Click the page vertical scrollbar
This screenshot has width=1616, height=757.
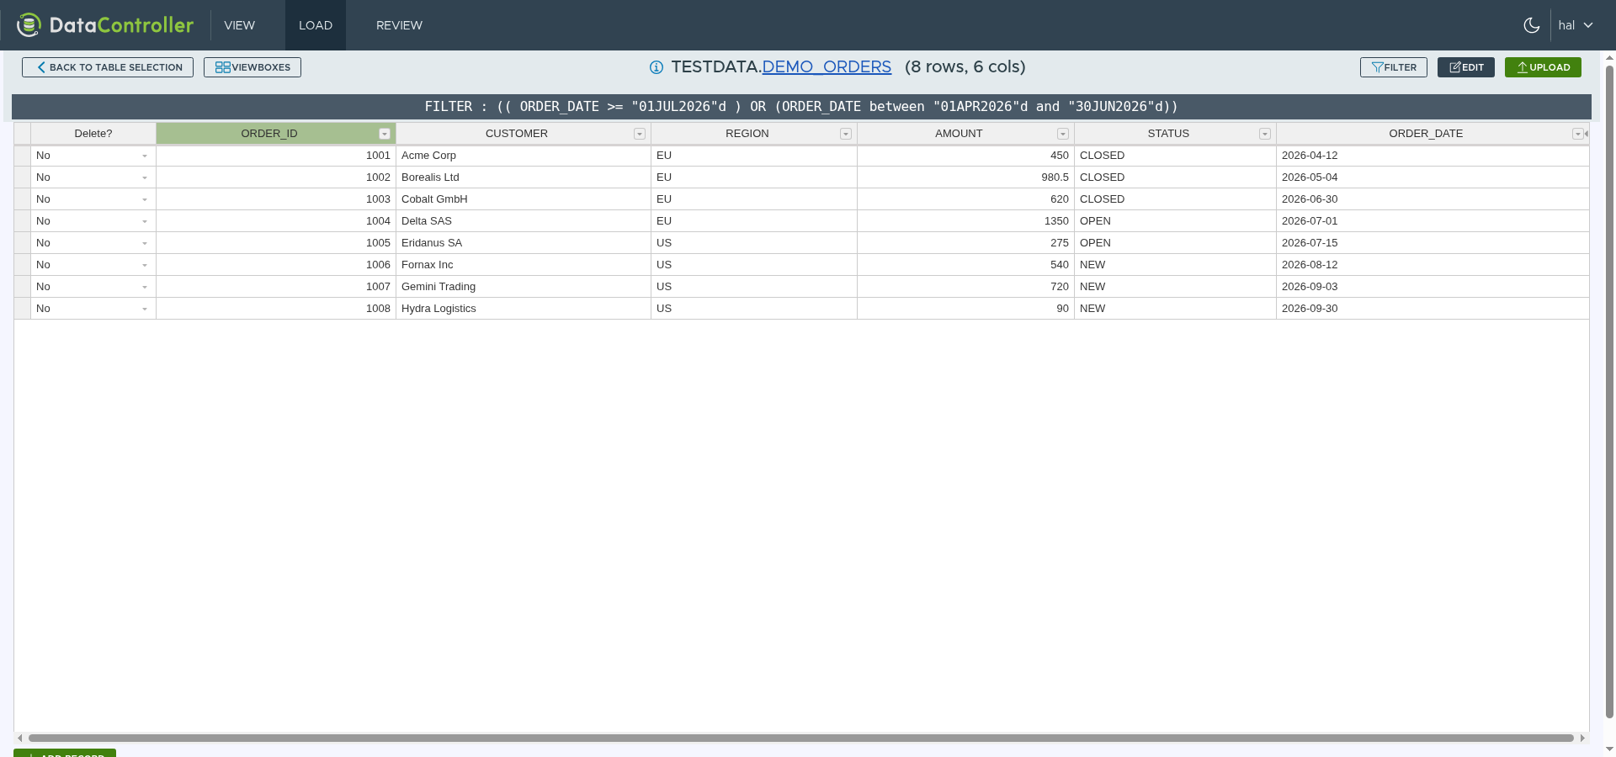pyautogui.click(x=1609, y=391)
